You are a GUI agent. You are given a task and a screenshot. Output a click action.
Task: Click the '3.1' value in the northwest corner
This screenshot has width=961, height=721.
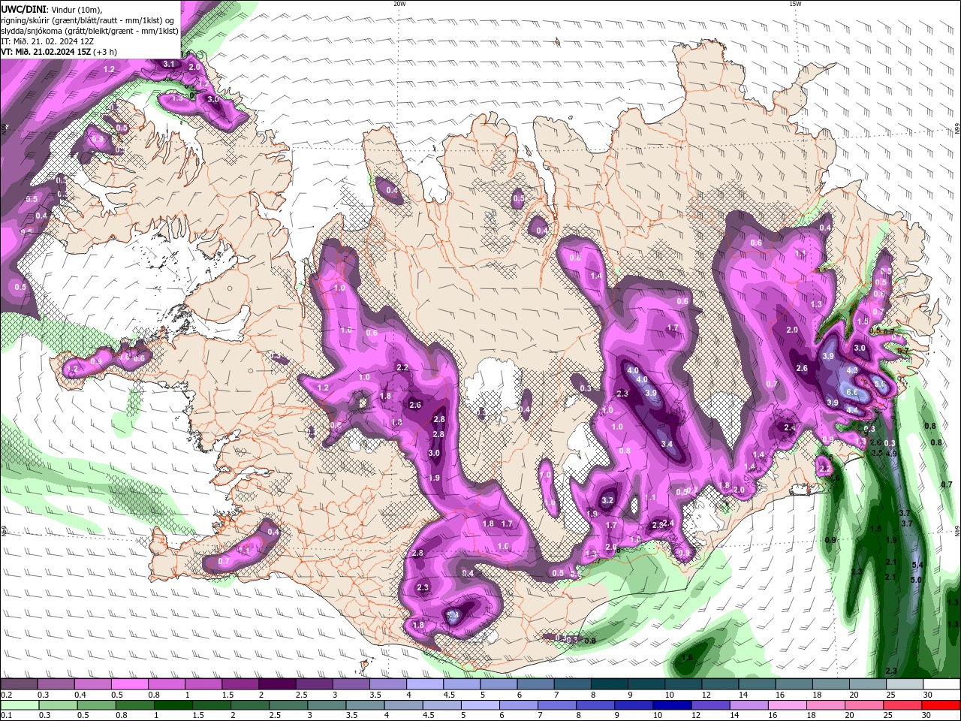coord(168,64)
